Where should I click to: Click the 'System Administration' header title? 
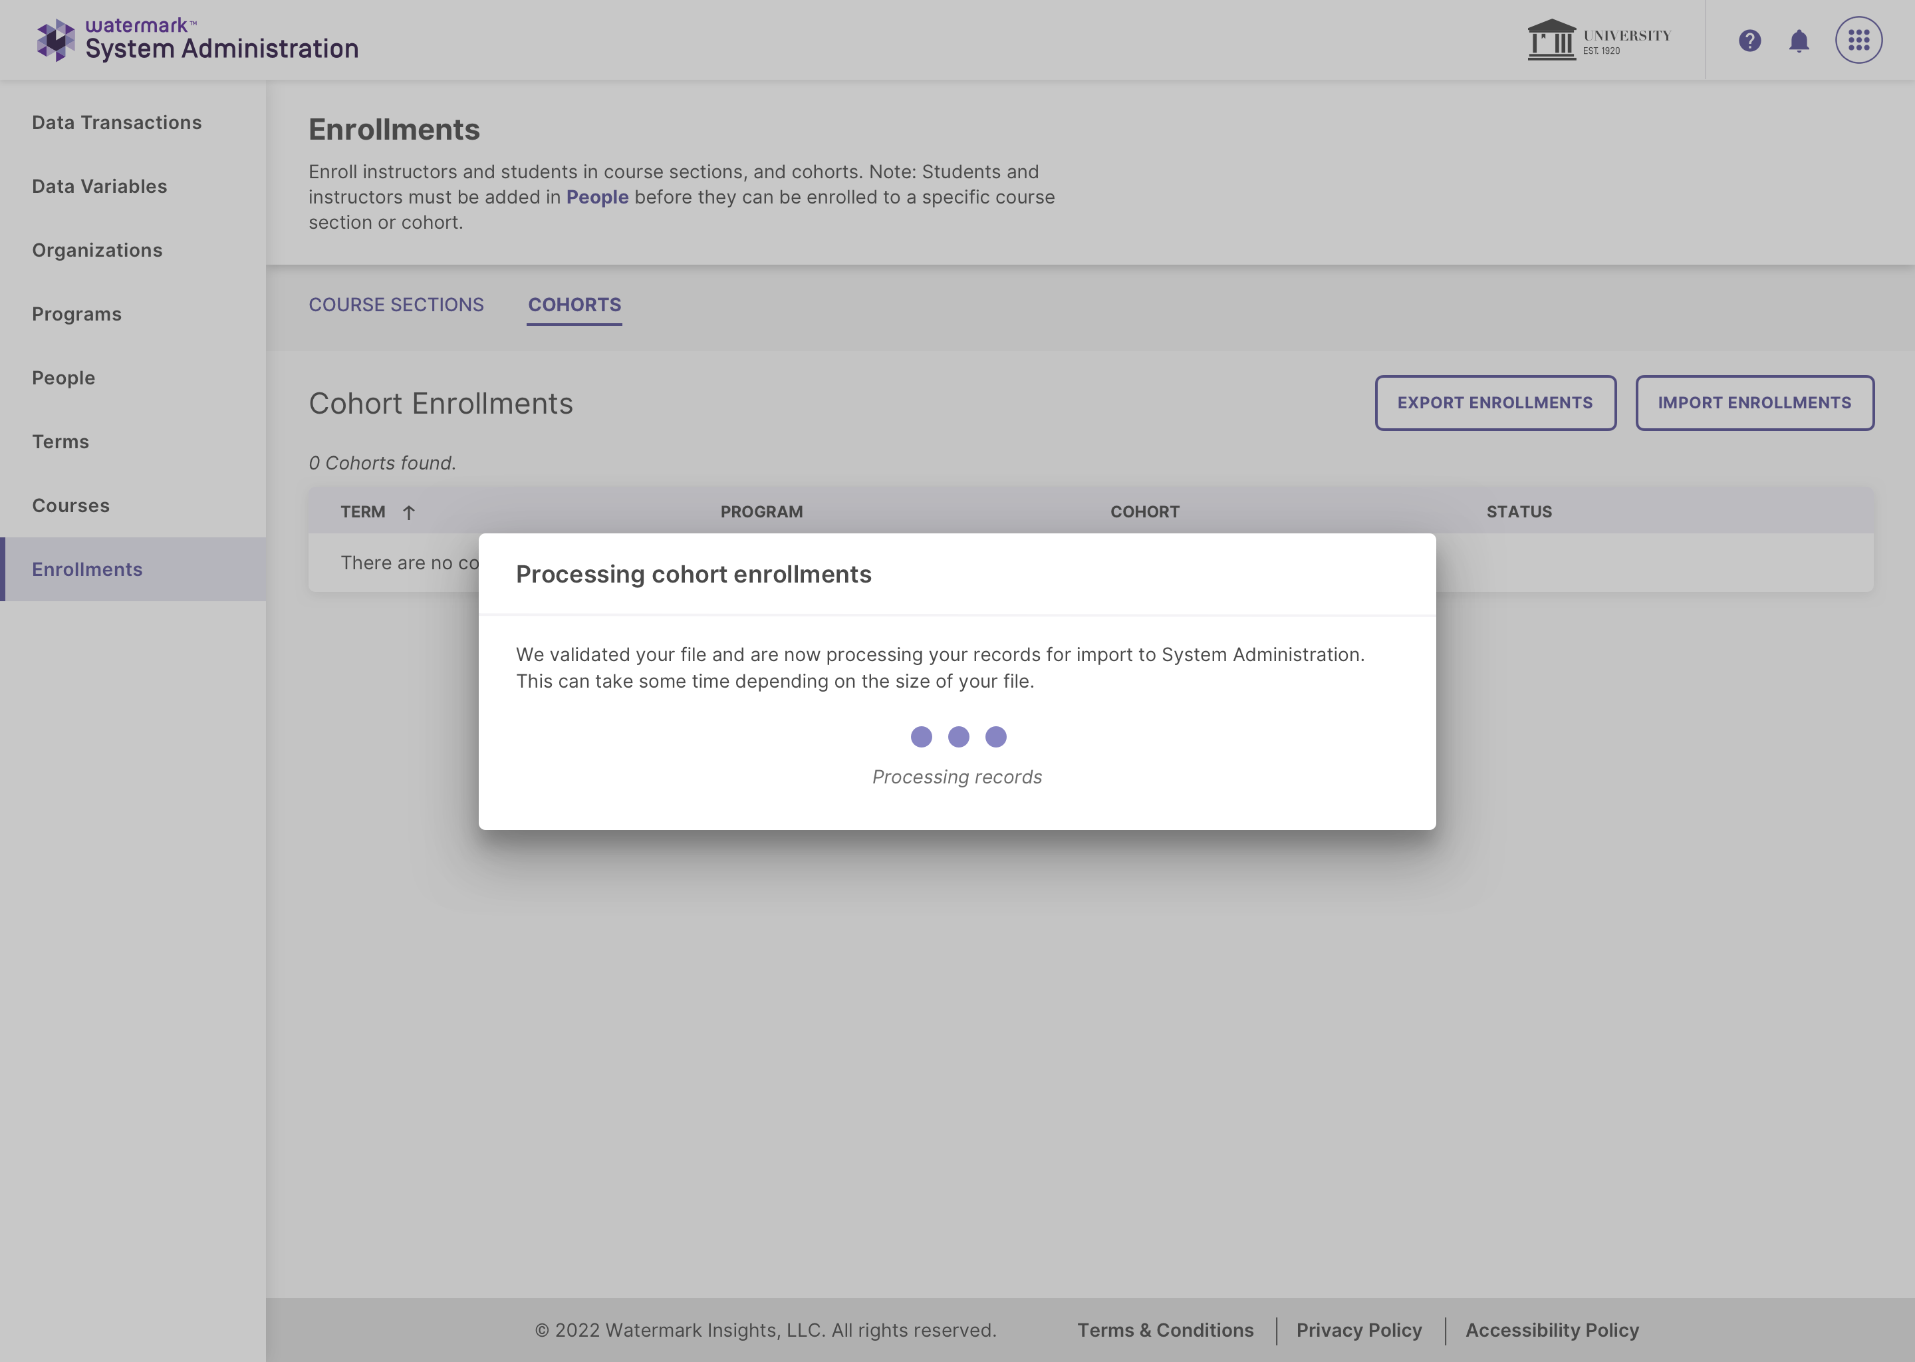221,49
